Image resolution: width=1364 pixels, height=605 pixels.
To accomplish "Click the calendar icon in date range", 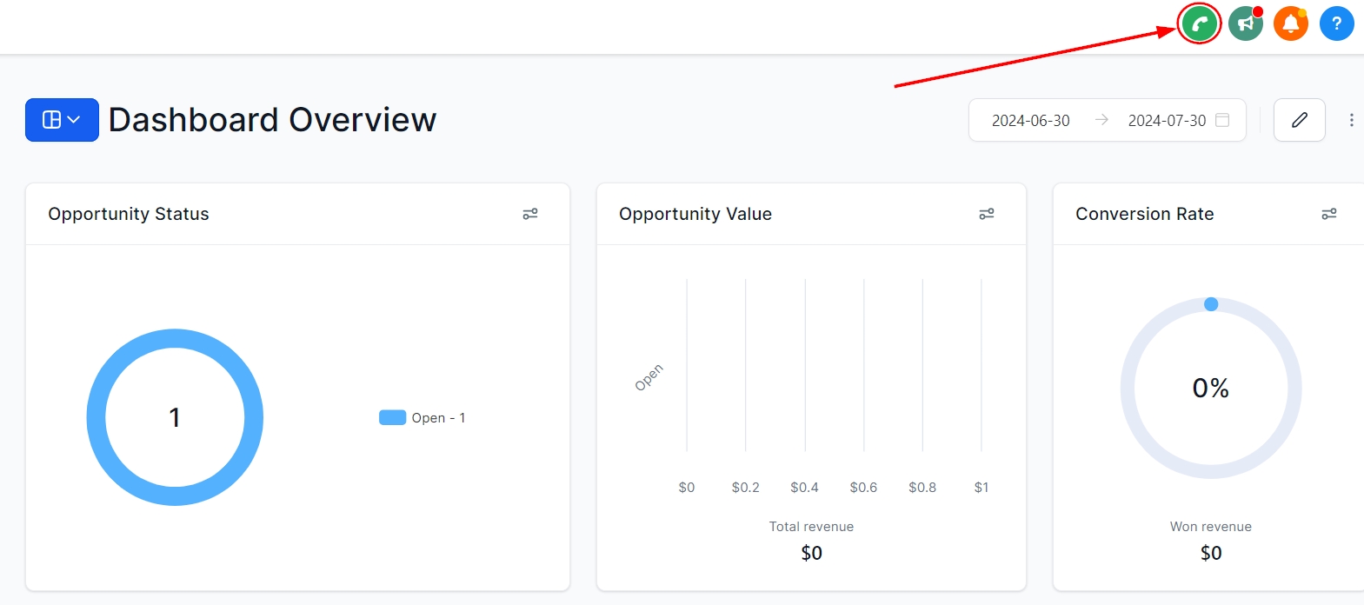I will 1222,120.
